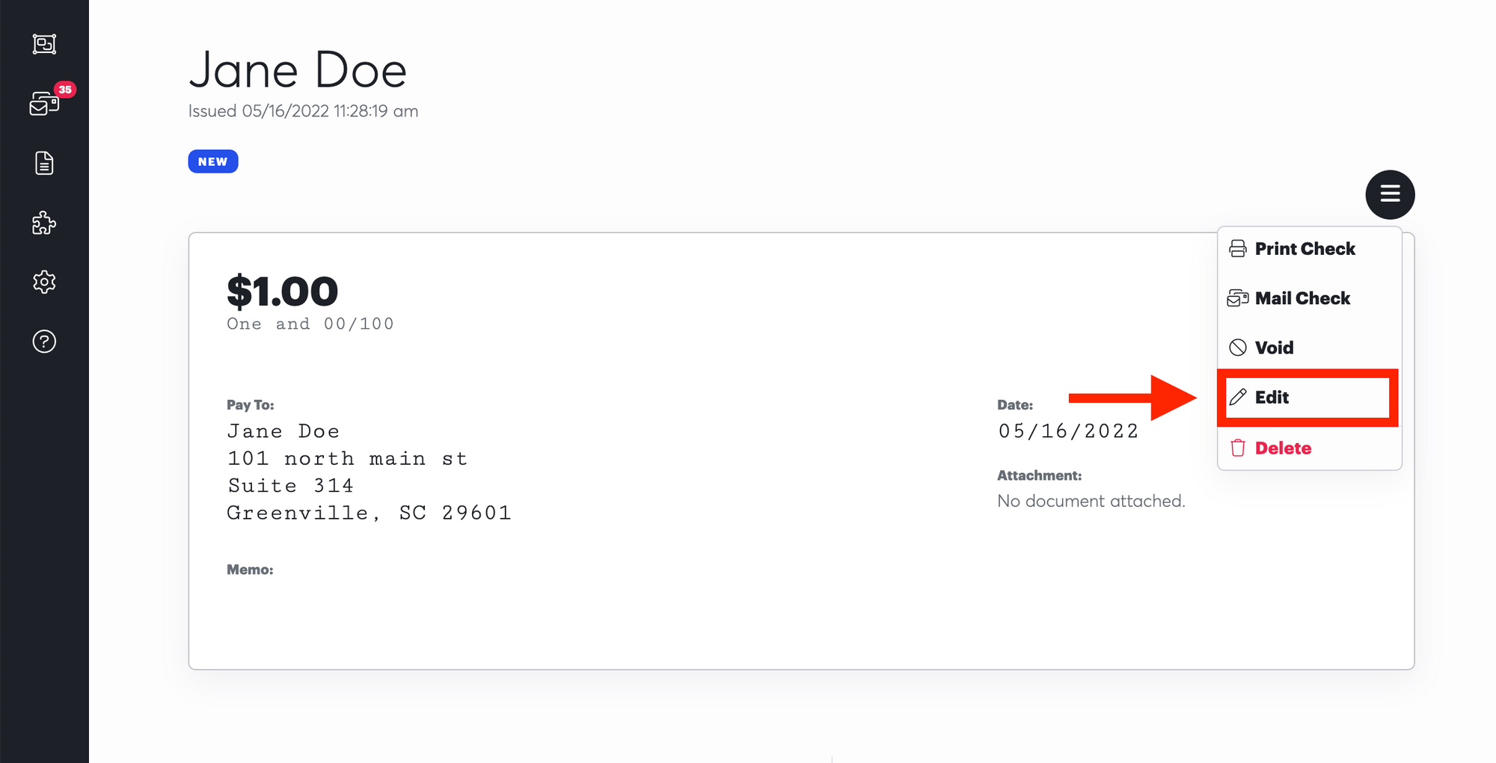Open the integrations puzzle icon
1496x763 pixels.
point(44,223)
